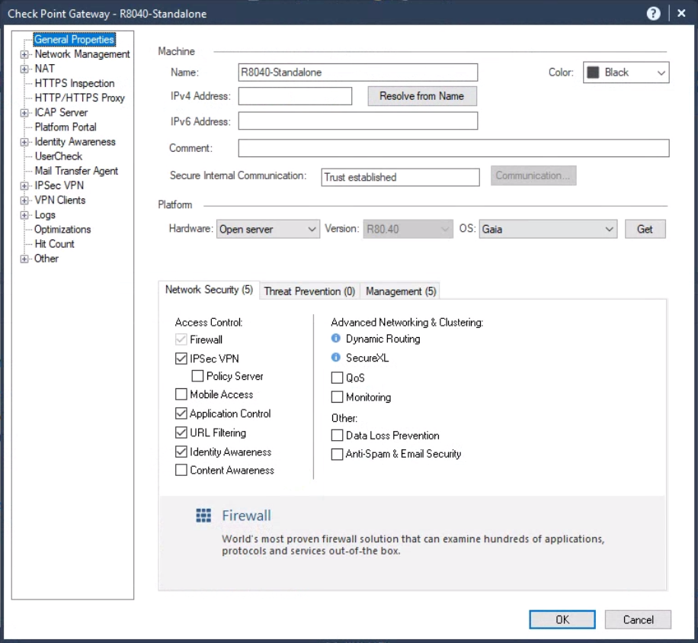The height and width of the screenshot is (643, 698).
Task: Select Mail Transfer Agent in the tree
Action: [76, 171]
